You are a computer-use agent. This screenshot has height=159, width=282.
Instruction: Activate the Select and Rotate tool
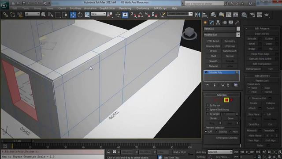point(80,15)
